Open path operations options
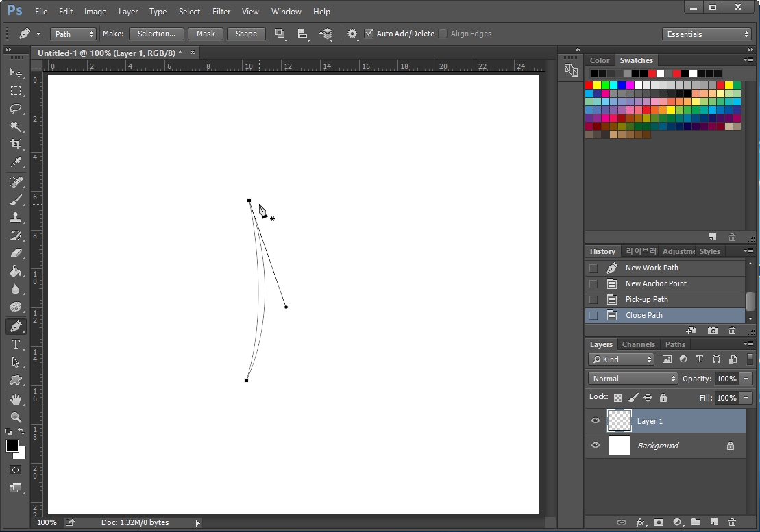The image size is (760, 532). click(280, 34)
